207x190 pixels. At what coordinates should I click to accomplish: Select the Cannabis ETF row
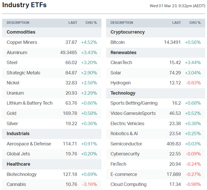[16, 184]
